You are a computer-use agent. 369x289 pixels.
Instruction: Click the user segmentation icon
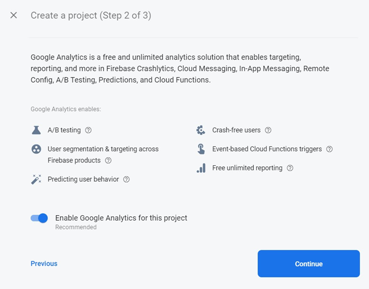pyautogui.click(x=36, y=149)
